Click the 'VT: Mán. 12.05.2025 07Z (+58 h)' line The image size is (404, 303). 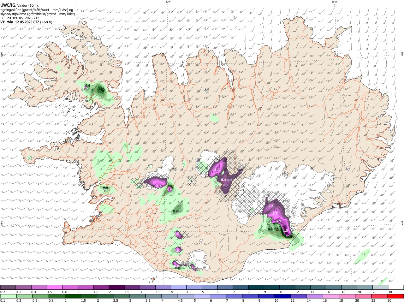pyautogui.click(x=26, y=22)
